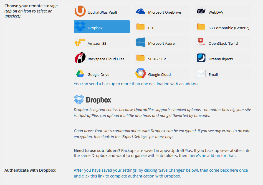This screenshot has height=185, width=263.
Task: Select the Rackspace Cloud Files icon
Action: [80, 58]
